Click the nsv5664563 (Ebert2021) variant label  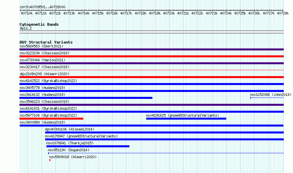click(41, 46)
